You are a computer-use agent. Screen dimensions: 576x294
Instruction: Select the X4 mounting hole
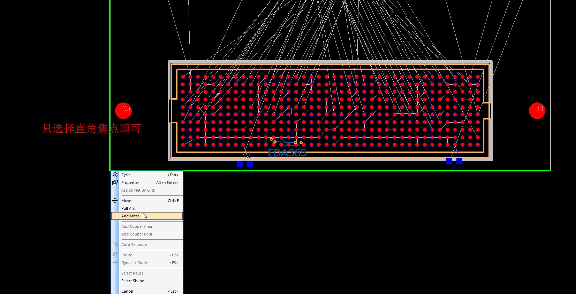click(x=537, y=111)
